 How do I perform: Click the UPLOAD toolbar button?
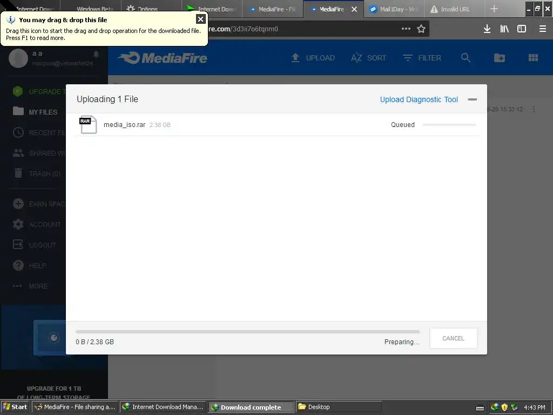[x=313, y=58]
